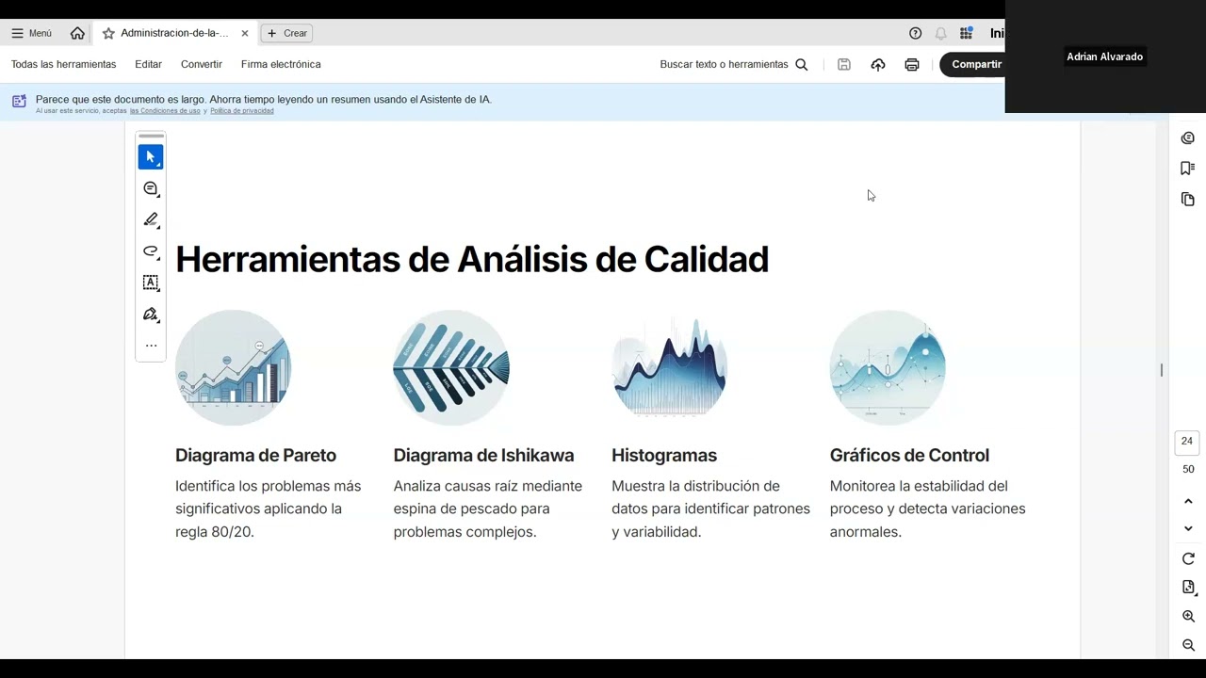
Task: Zoom in with the plus magnifier
Action: click(1188, 617)
